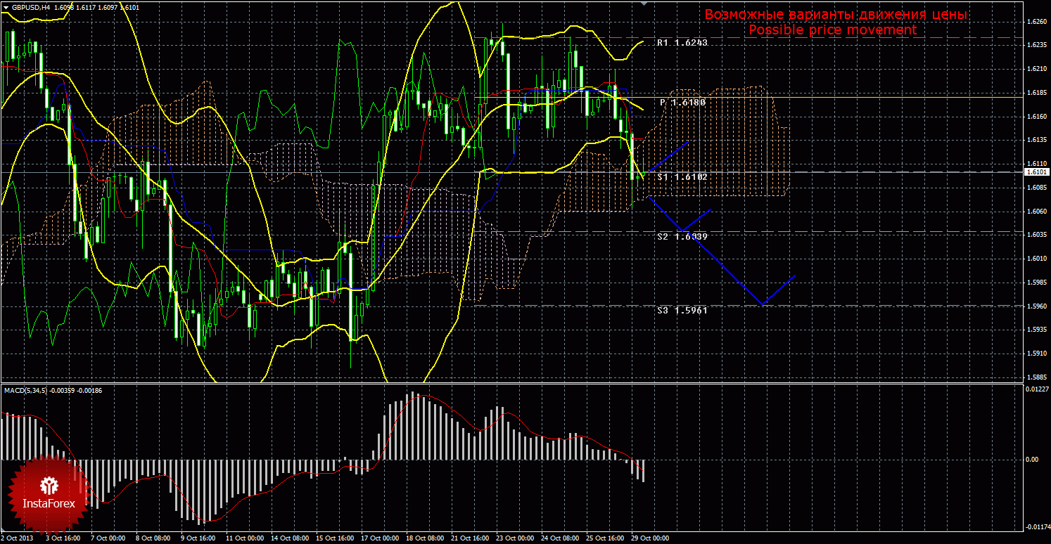Click the '29 Oct 00:00' time label

click(650, 538)
